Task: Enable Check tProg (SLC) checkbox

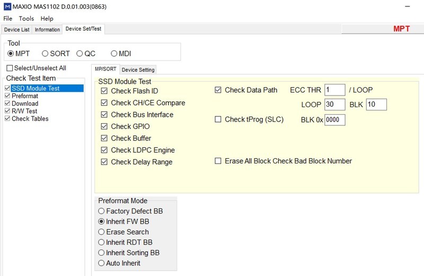Action: tap(218, 119)
